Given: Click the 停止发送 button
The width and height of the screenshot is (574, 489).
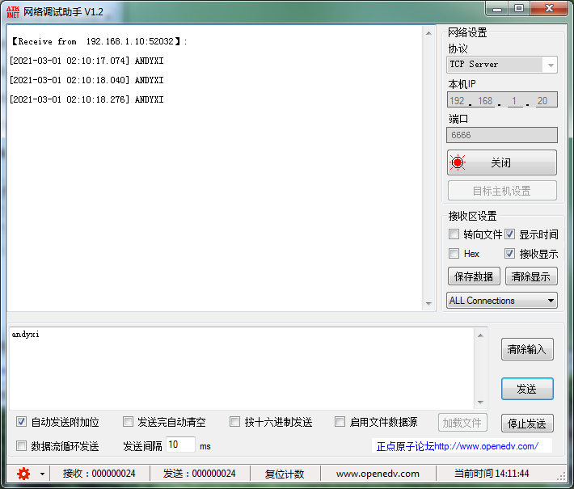Looking at the screenshot, I should [527, 423].
